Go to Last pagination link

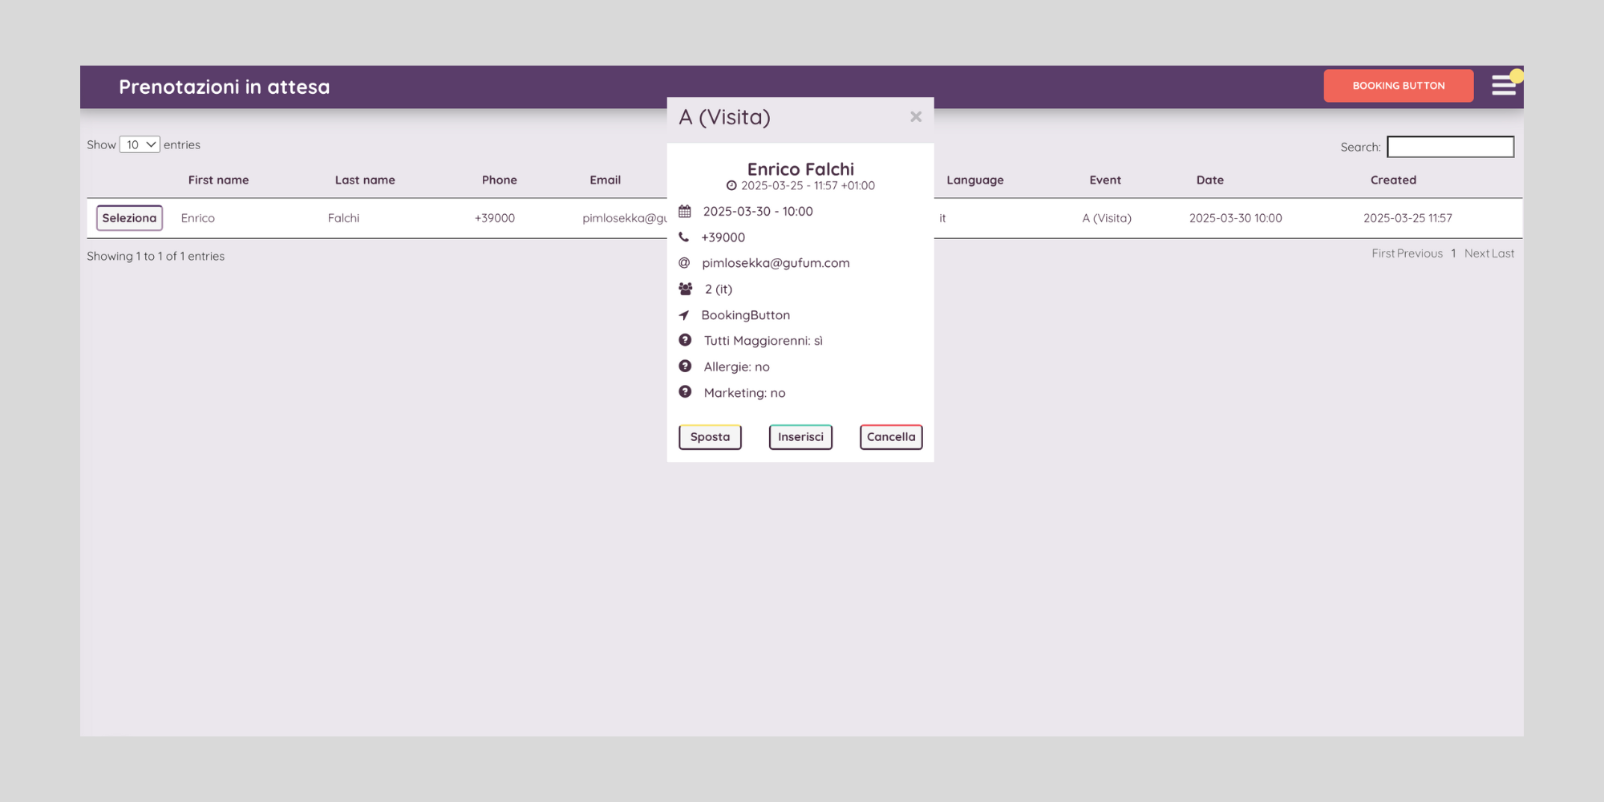(1503, 253)
